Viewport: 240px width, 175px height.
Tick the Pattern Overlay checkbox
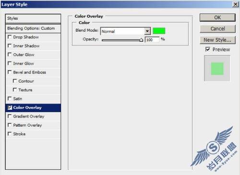(x=10, y=125)
